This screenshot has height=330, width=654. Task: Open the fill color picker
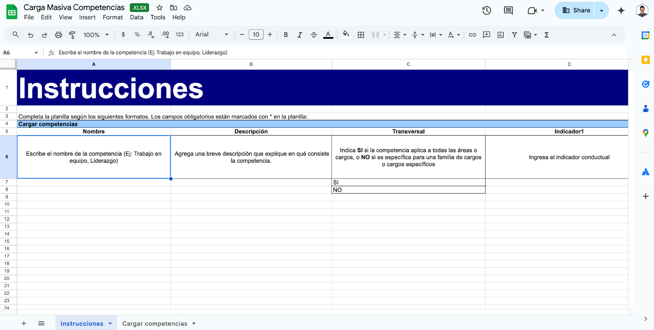(x=346, y=35)
